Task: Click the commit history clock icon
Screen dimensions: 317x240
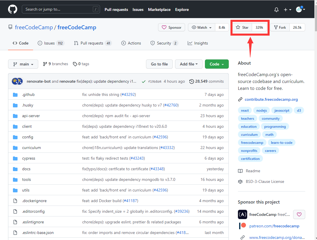Action: point(191,82)
